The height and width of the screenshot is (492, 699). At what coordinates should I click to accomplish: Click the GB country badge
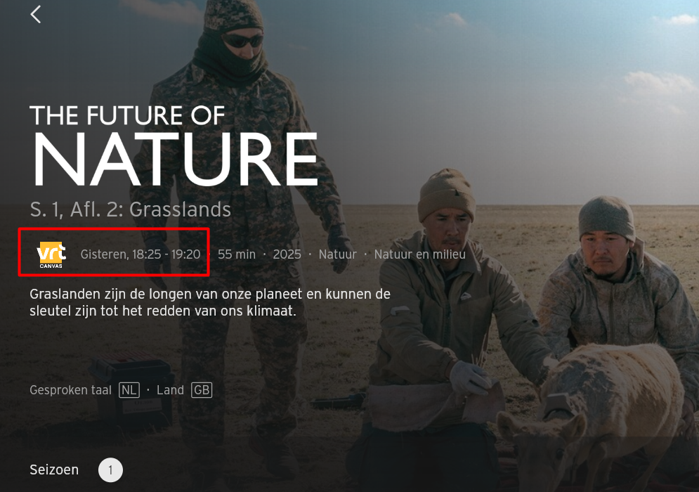pyautogui.click(x=202, y=390)
